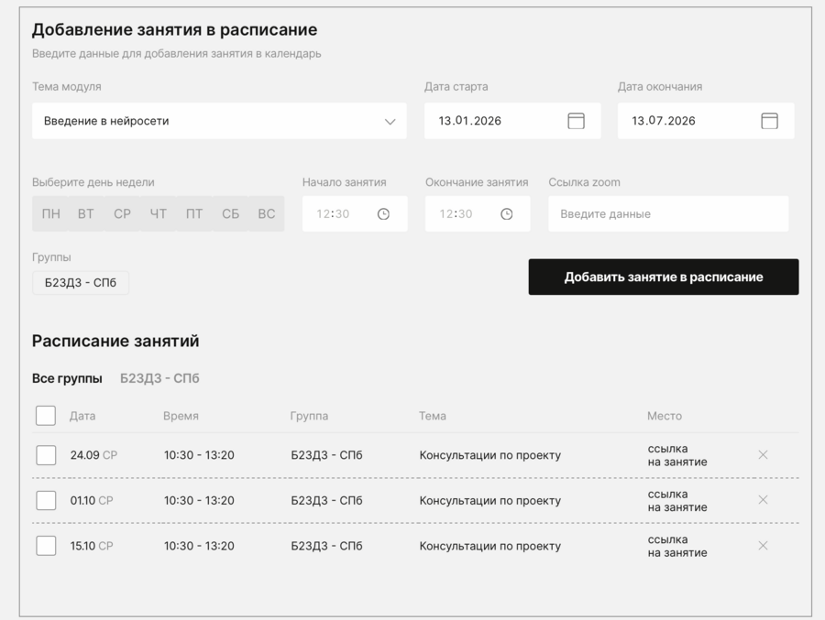The width and height of the screenshot is (825, 620).
Task: Open lesson link for 24.09 row
Action: (x=677, y=455)
